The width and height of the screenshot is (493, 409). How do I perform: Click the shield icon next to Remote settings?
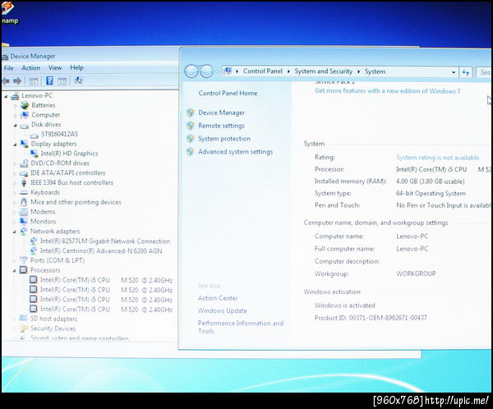191,126
